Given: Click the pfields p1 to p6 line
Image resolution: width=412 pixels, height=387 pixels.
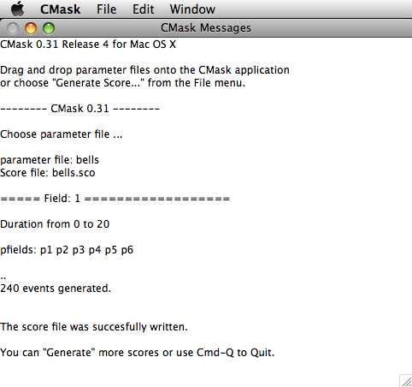Looking at the screenshot, I should [67, 250].
